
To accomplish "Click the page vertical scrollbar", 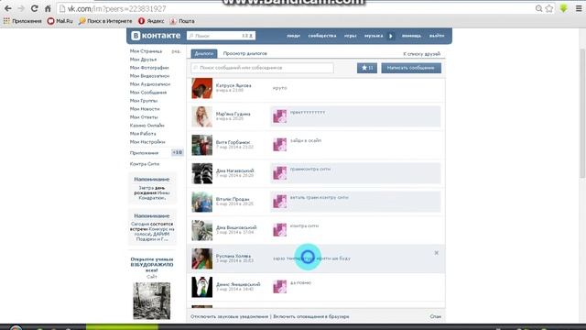I will 582,114.
